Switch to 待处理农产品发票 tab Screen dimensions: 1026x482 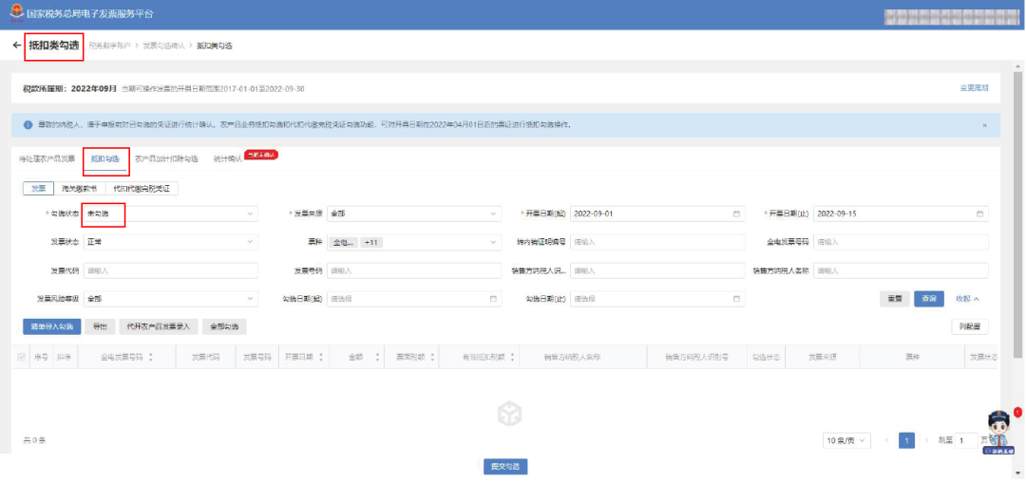[x=47, y=158]
